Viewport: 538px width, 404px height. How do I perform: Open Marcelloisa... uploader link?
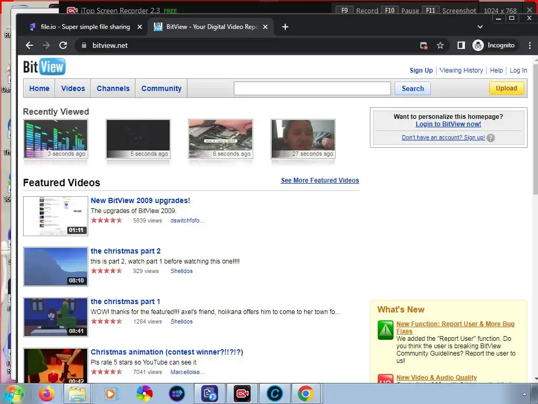(188, 372)
